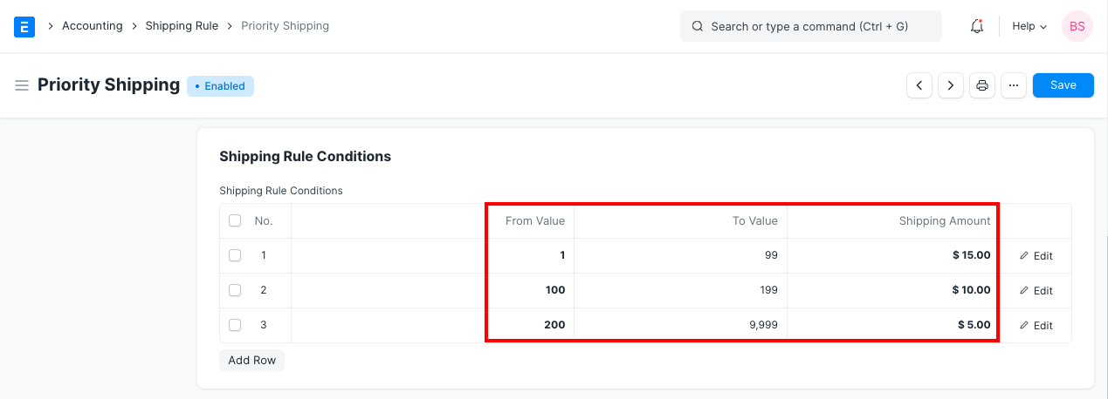Focus the search or command bar
This screenshot has width=1108, height=399.
tap(810, 26)
